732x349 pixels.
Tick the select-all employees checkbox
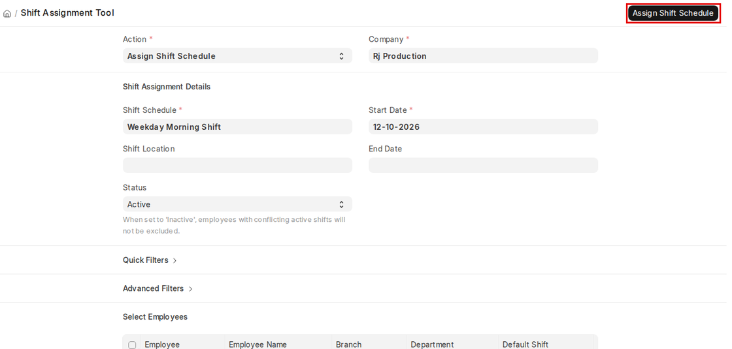pyautogui.click(x=132, y=345)
